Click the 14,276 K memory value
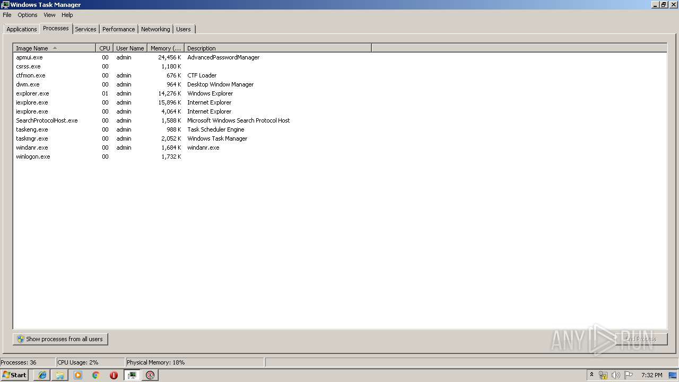Screen dimensions: 679x382 [x=170, y=93]
